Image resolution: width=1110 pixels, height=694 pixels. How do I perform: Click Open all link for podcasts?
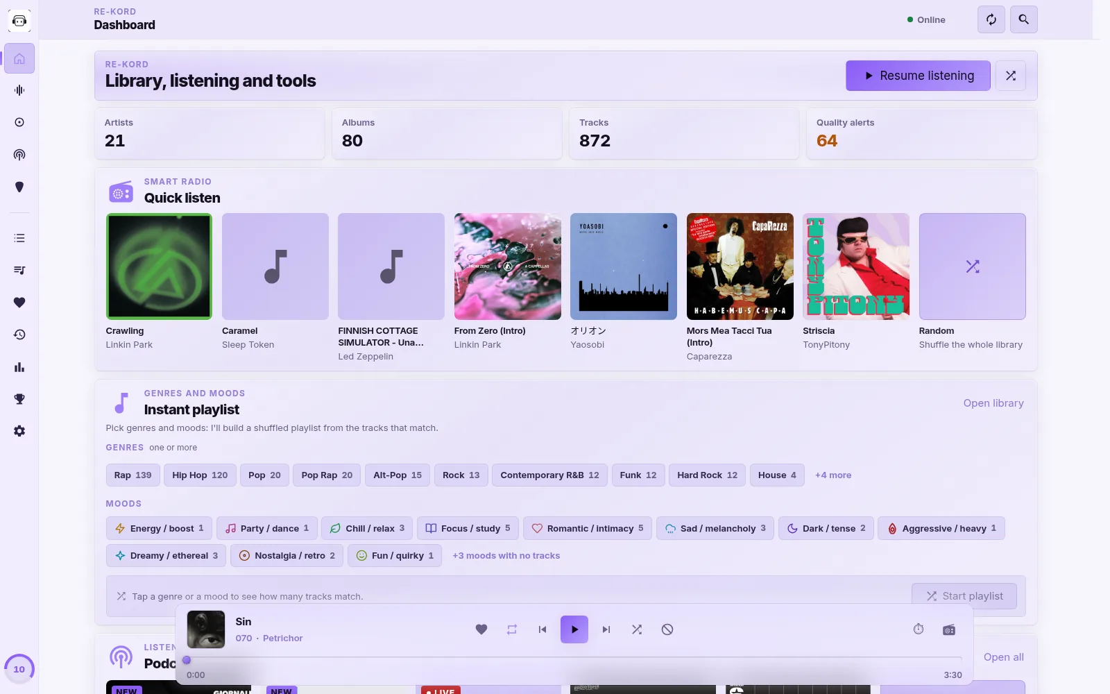pos(1004,657)
